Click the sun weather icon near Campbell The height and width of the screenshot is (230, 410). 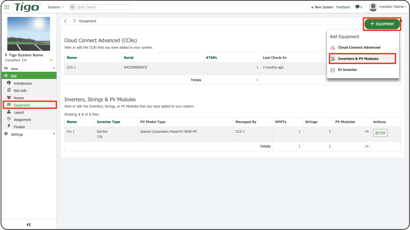51,60
